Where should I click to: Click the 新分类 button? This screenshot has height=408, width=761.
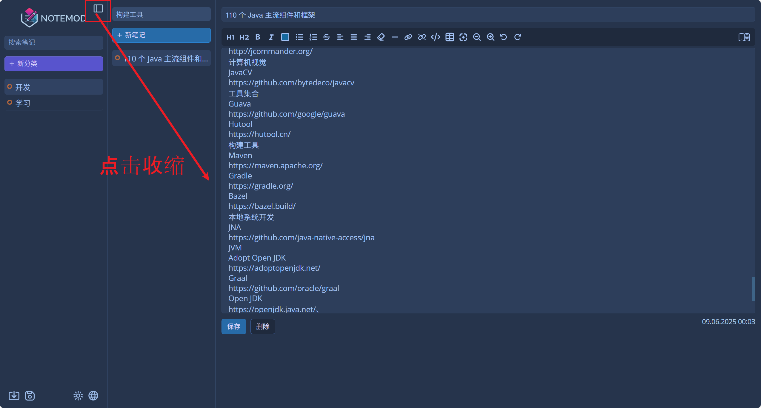[54, 64]
